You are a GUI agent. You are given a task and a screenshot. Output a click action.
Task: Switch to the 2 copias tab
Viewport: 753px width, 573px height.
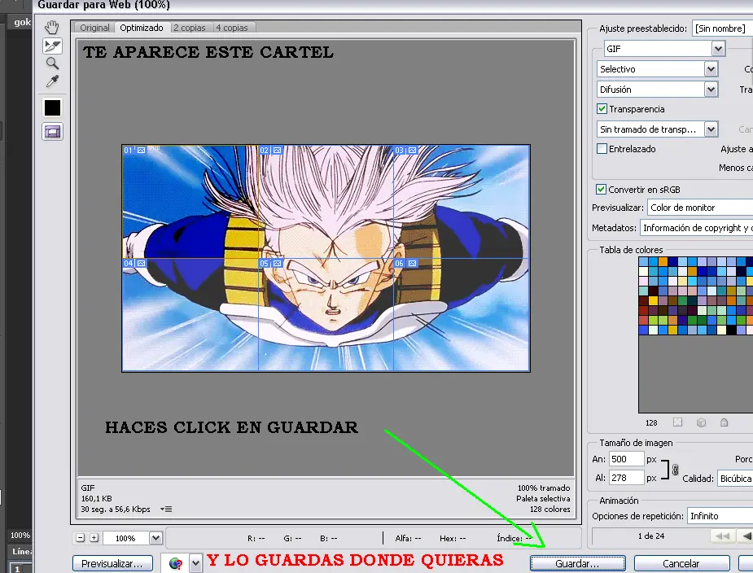tap(190, 28)
